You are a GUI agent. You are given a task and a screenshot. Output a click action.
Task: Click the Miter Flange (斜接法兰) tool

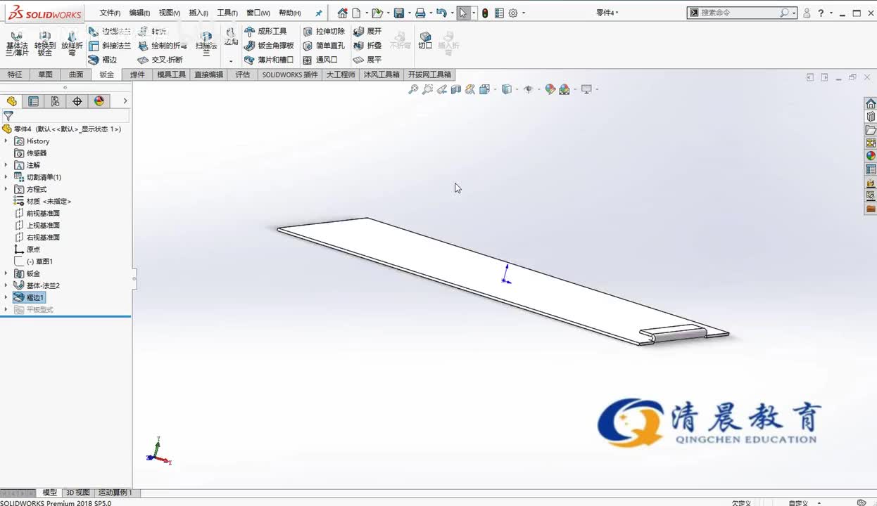tap(110, 46)
